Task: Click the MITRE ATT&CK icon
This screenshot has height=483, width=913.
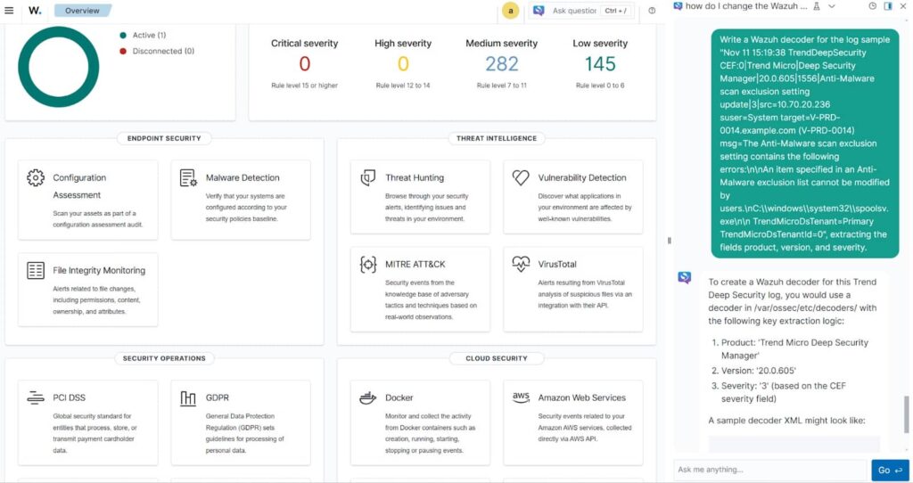Action: click(x=367, y=265)
